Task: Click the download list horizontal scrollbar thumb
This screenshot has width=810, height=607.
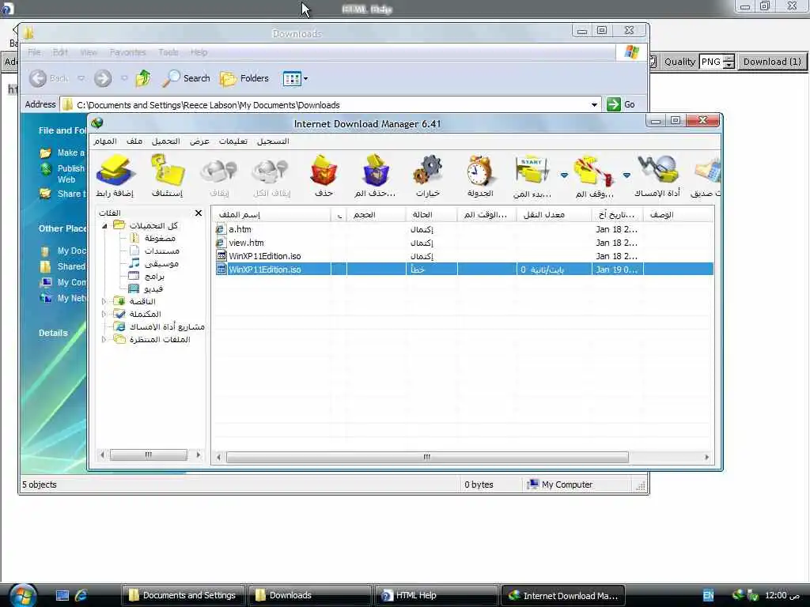Action: click(x=427, y=457)
